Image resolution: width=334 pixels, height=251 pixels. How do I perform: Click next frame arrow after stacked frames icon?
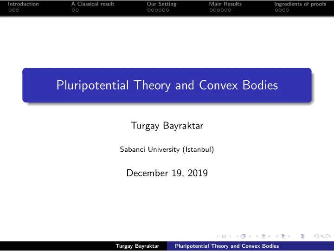250,236
